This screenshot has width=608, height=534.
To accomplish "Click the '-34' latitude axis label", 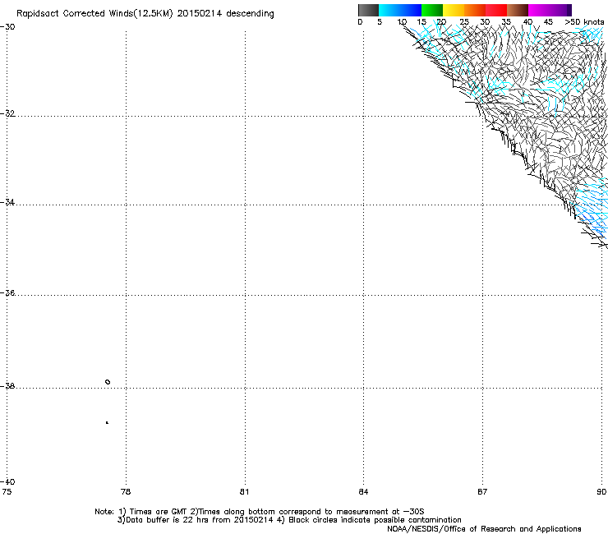I will [7, 202].
